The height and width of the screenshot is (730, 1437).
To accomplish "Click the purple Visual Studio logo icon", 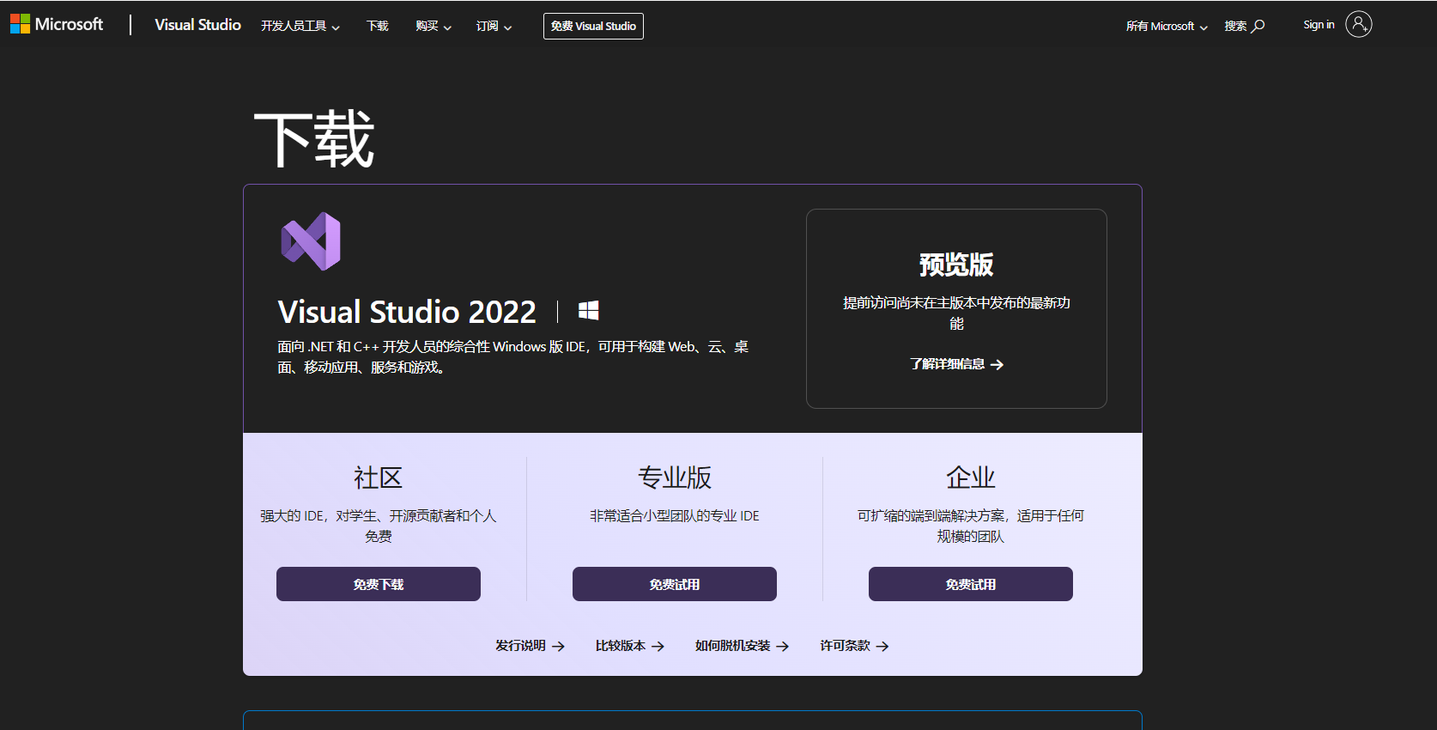I will pos(311,241).
